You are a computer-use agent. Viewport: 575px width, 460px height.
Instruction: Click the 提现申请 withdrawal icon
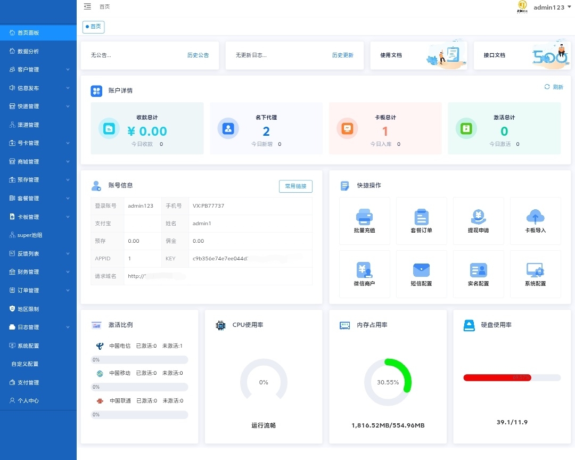pyautogui.click(x=478, y=216)
